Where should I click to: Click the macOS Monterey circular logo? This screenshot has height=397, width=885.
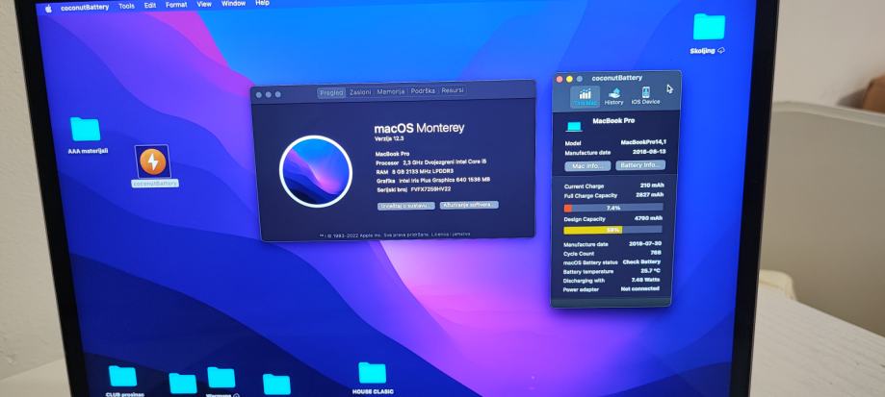click(316, 171)
